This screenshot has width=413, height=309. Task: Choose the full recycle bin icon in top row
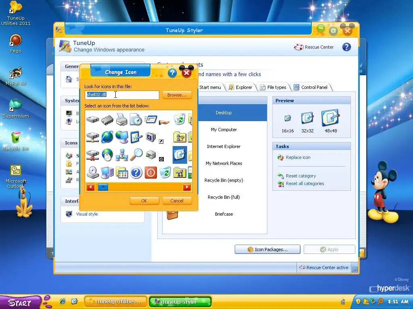tap(179, 119)
